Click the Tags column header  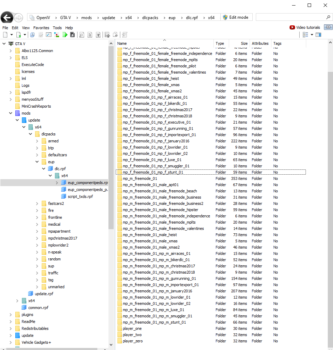[288, 43]
